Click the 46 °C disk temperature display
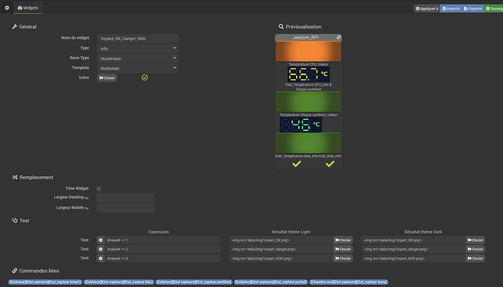The image size is (503, 287). click(300, 125)
